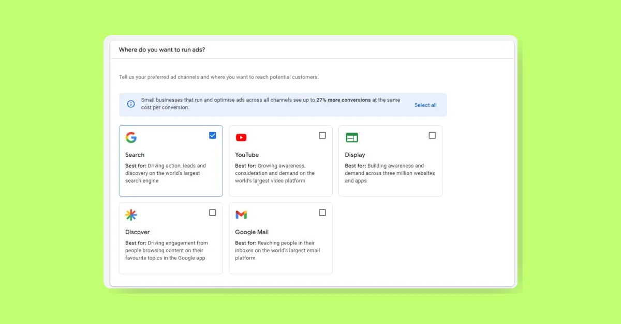
Task: Click Display's "Building awareness" description
Action: pyautogui.click(x=390, y=173)
